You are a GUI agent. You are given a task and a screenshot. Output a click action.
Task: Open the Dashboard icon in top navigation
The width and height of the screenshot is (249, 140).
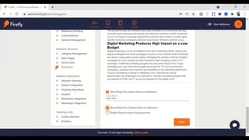pyautogui.click(x=94, y=24)
